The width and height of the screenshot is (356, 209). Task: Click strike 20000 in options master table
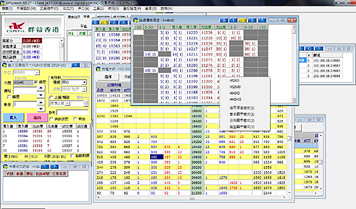tap(196, 162)
